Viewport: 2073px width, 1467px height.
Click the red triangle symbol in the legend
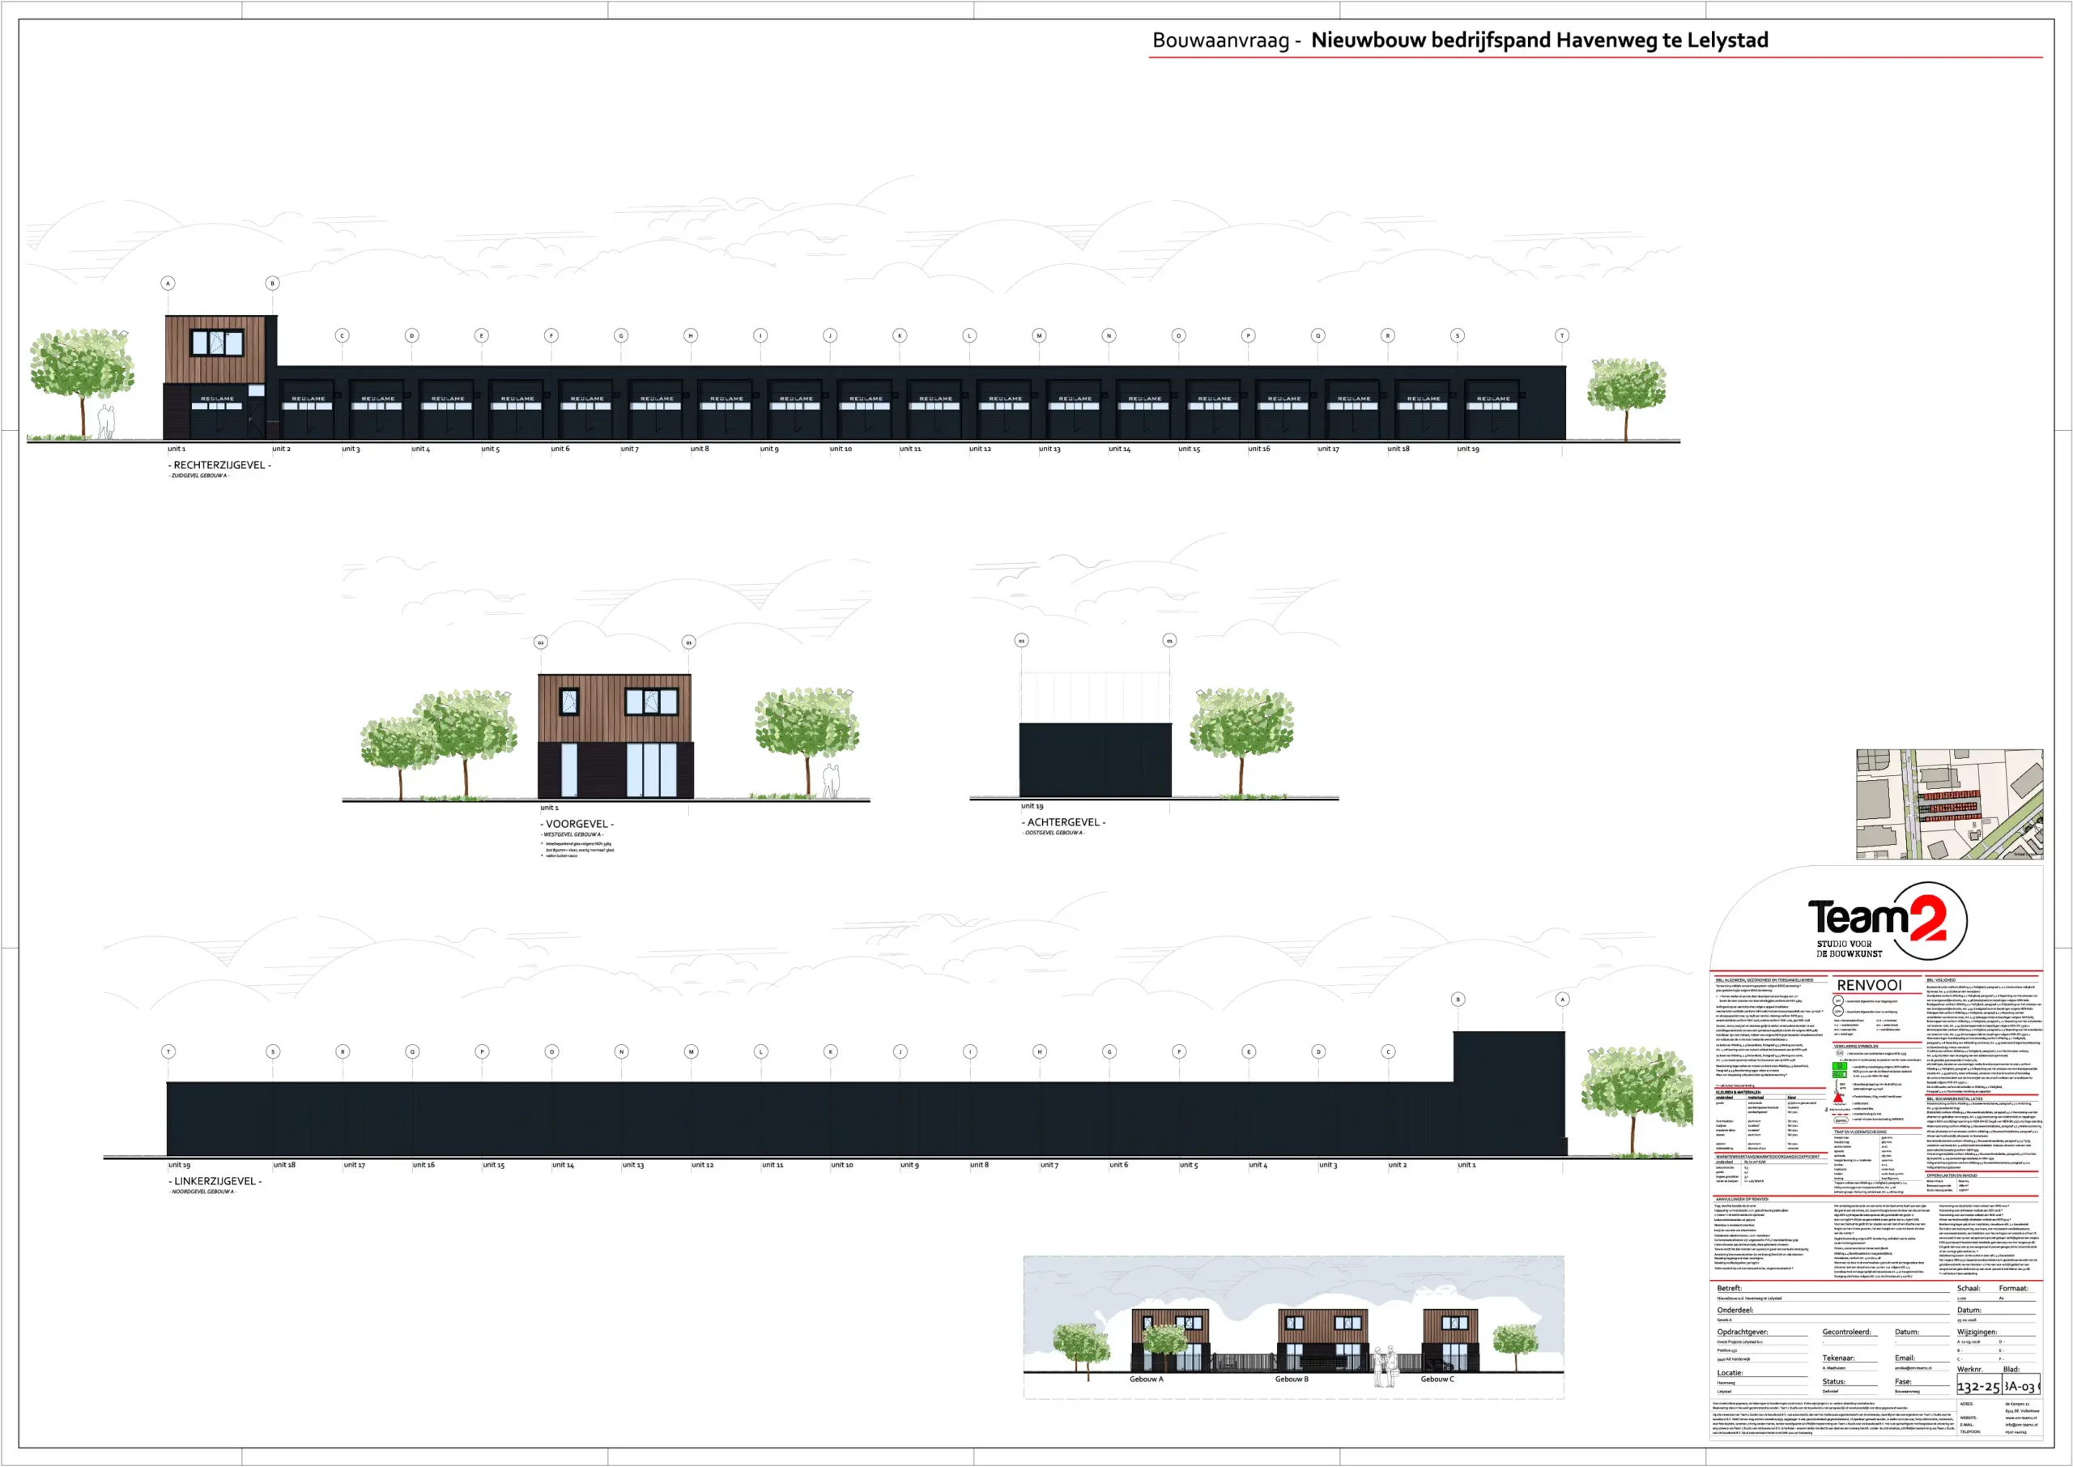1838,1098
